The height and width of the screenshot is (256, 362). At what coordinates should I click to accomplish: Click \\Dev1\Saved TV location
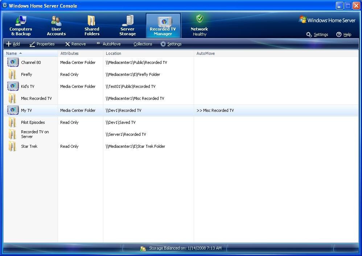[120, 122]
